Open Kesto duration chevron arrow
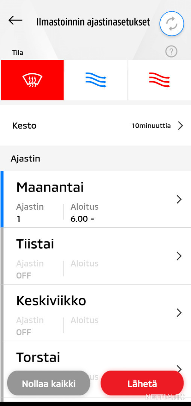 click(x=180, y=126)
